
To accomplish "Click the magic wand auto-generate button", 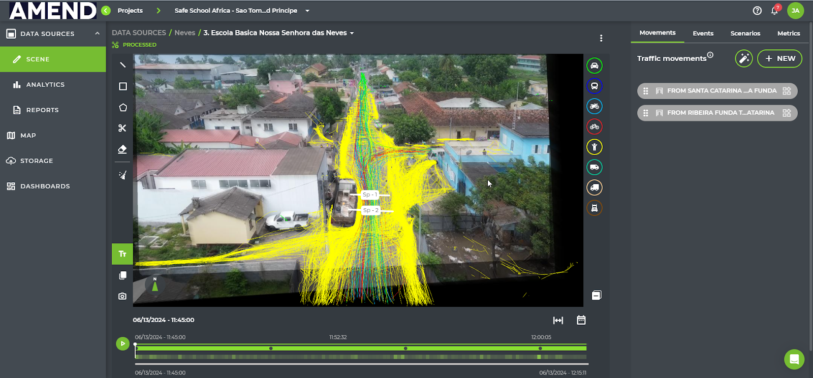I will pos(743,58).
